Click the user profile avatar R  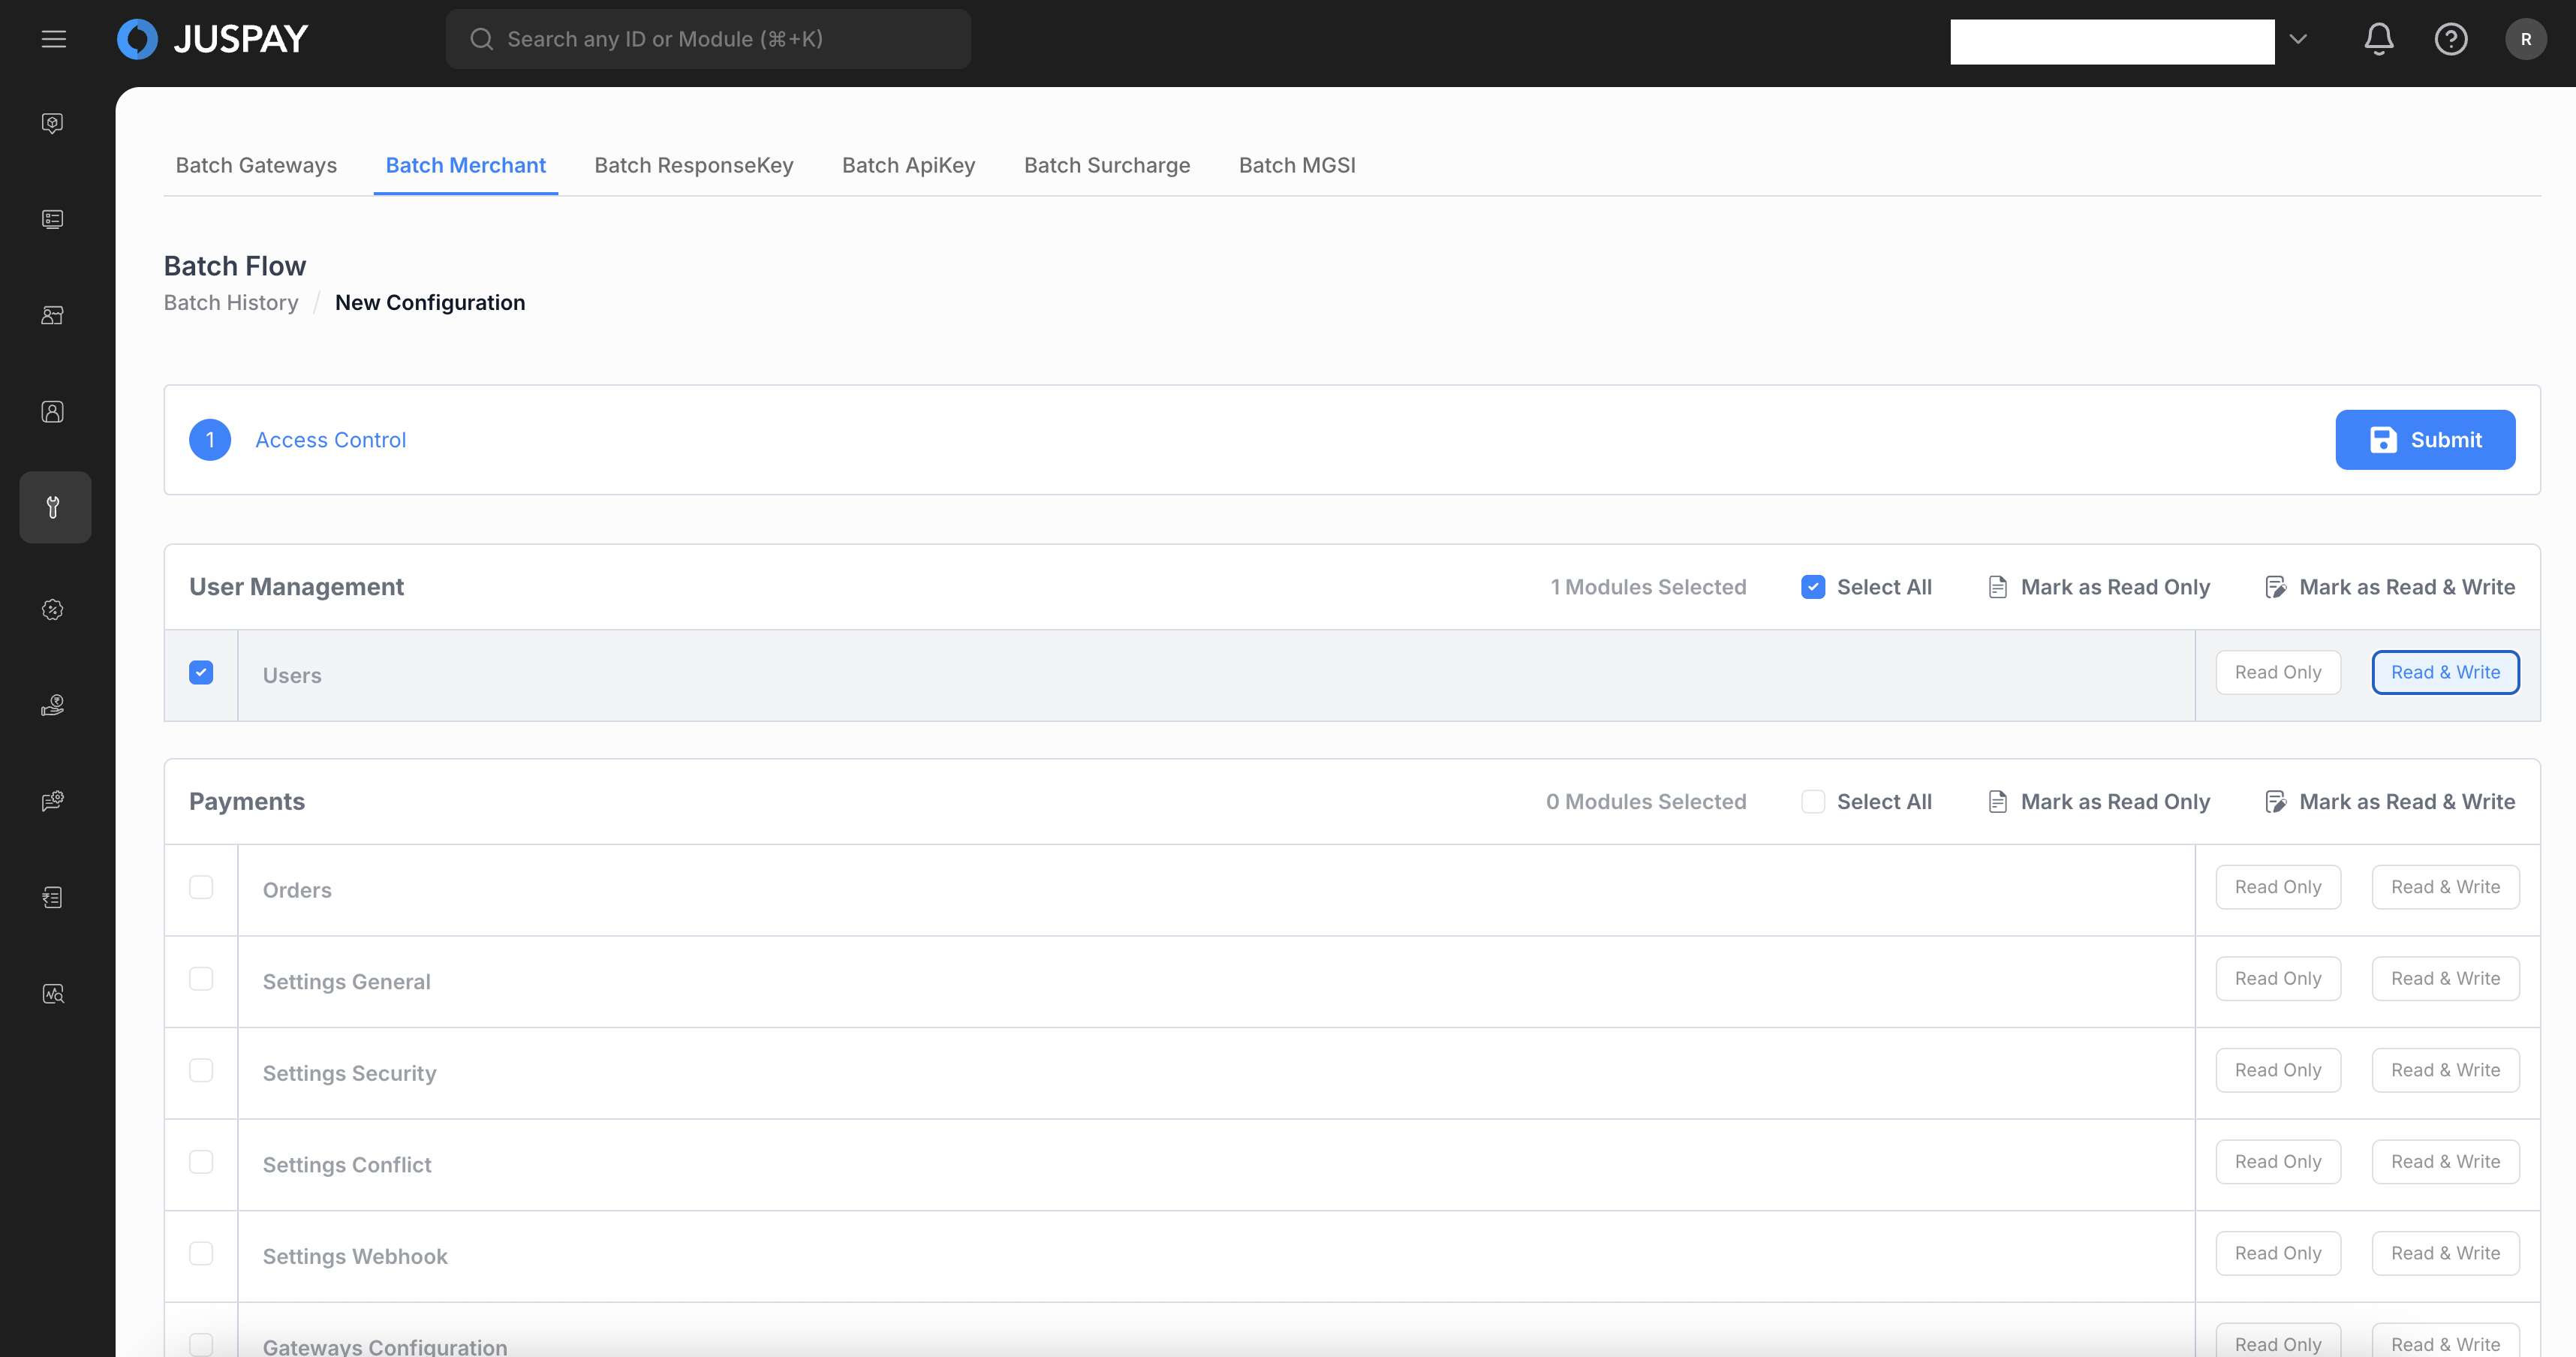coord(2525,39)
